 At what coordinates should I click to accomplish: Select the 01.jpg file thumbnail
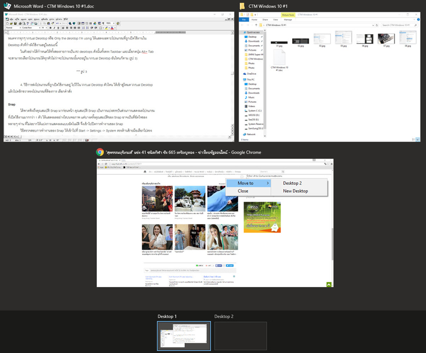279,43
